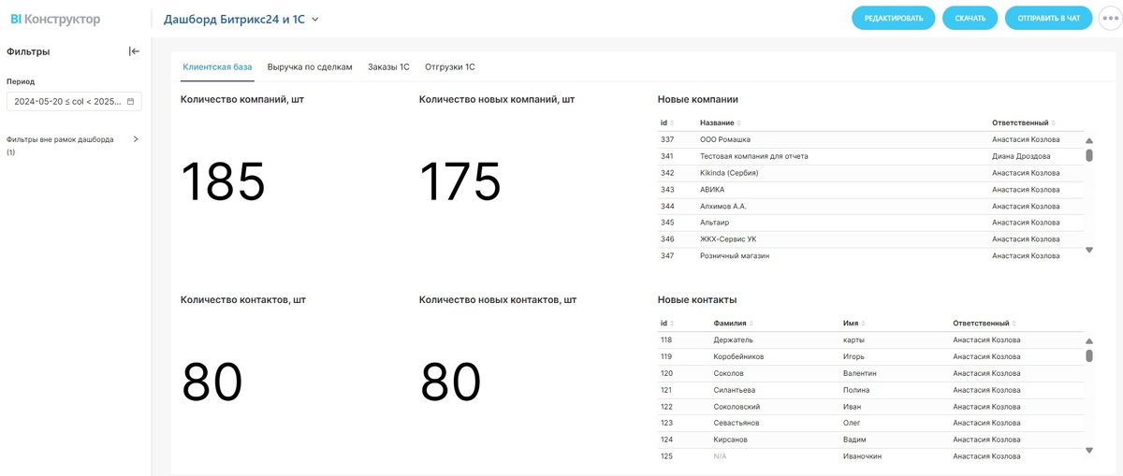Click the Скачать button
The image size is (1123, 476).
970,18
